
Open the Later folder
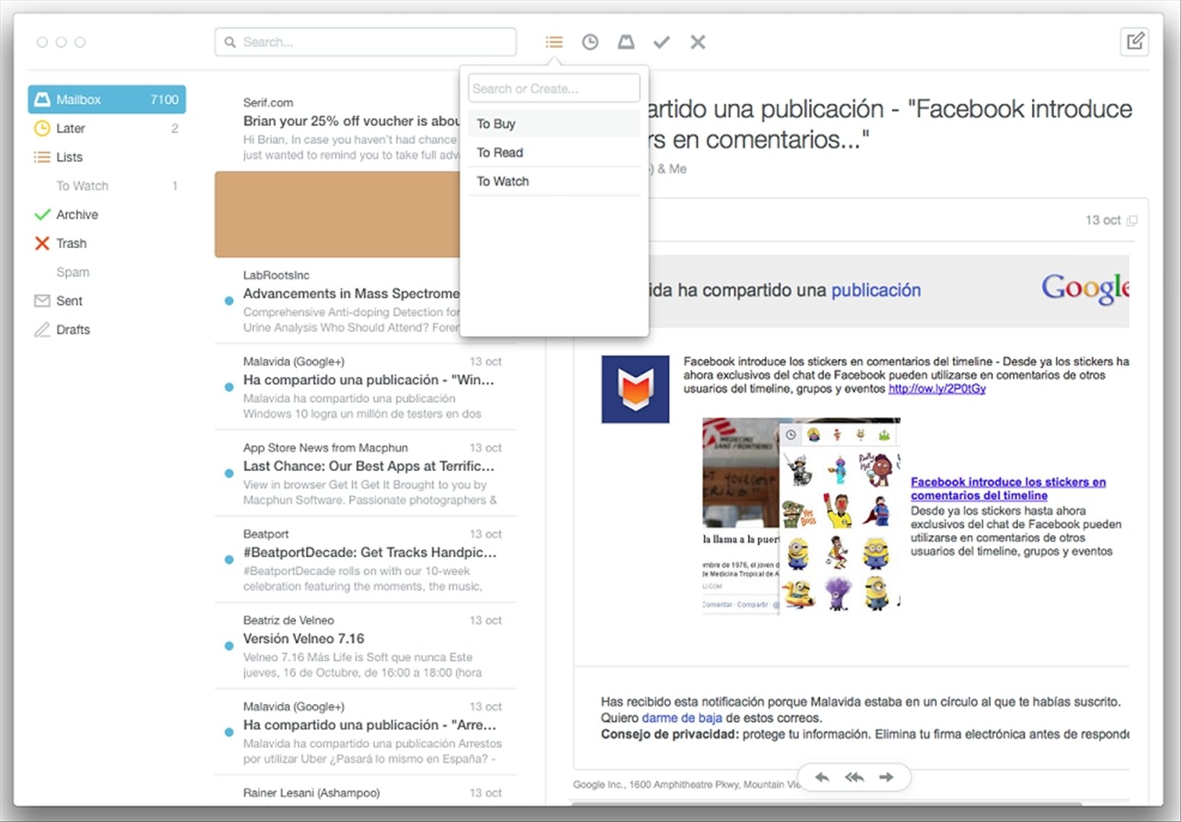(107, 129)
